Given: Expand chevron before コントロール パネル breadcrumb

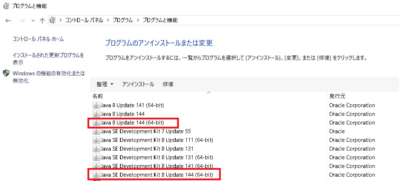Looking at the screenshot, I should [x=61, y=20].
